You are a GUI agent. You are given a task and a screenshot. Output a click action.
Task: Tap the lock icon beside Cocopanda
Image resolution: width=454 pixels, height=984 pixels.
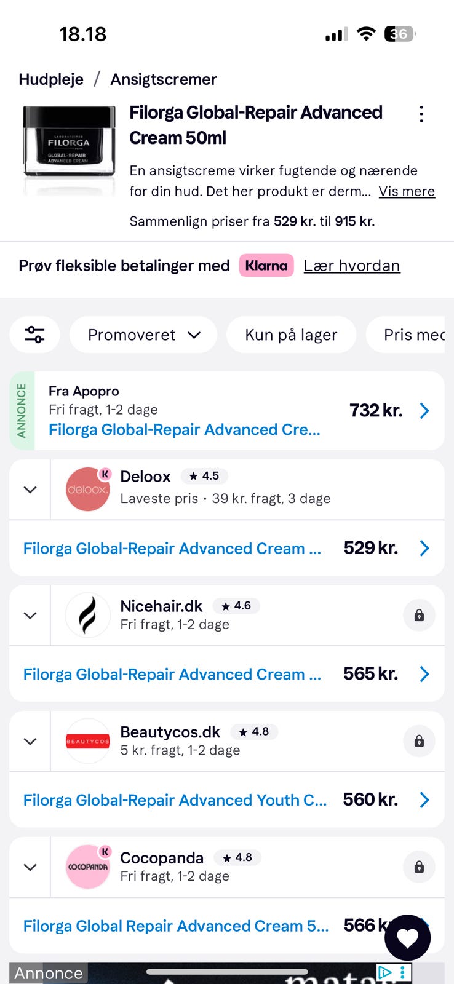[x=419, y=867]
